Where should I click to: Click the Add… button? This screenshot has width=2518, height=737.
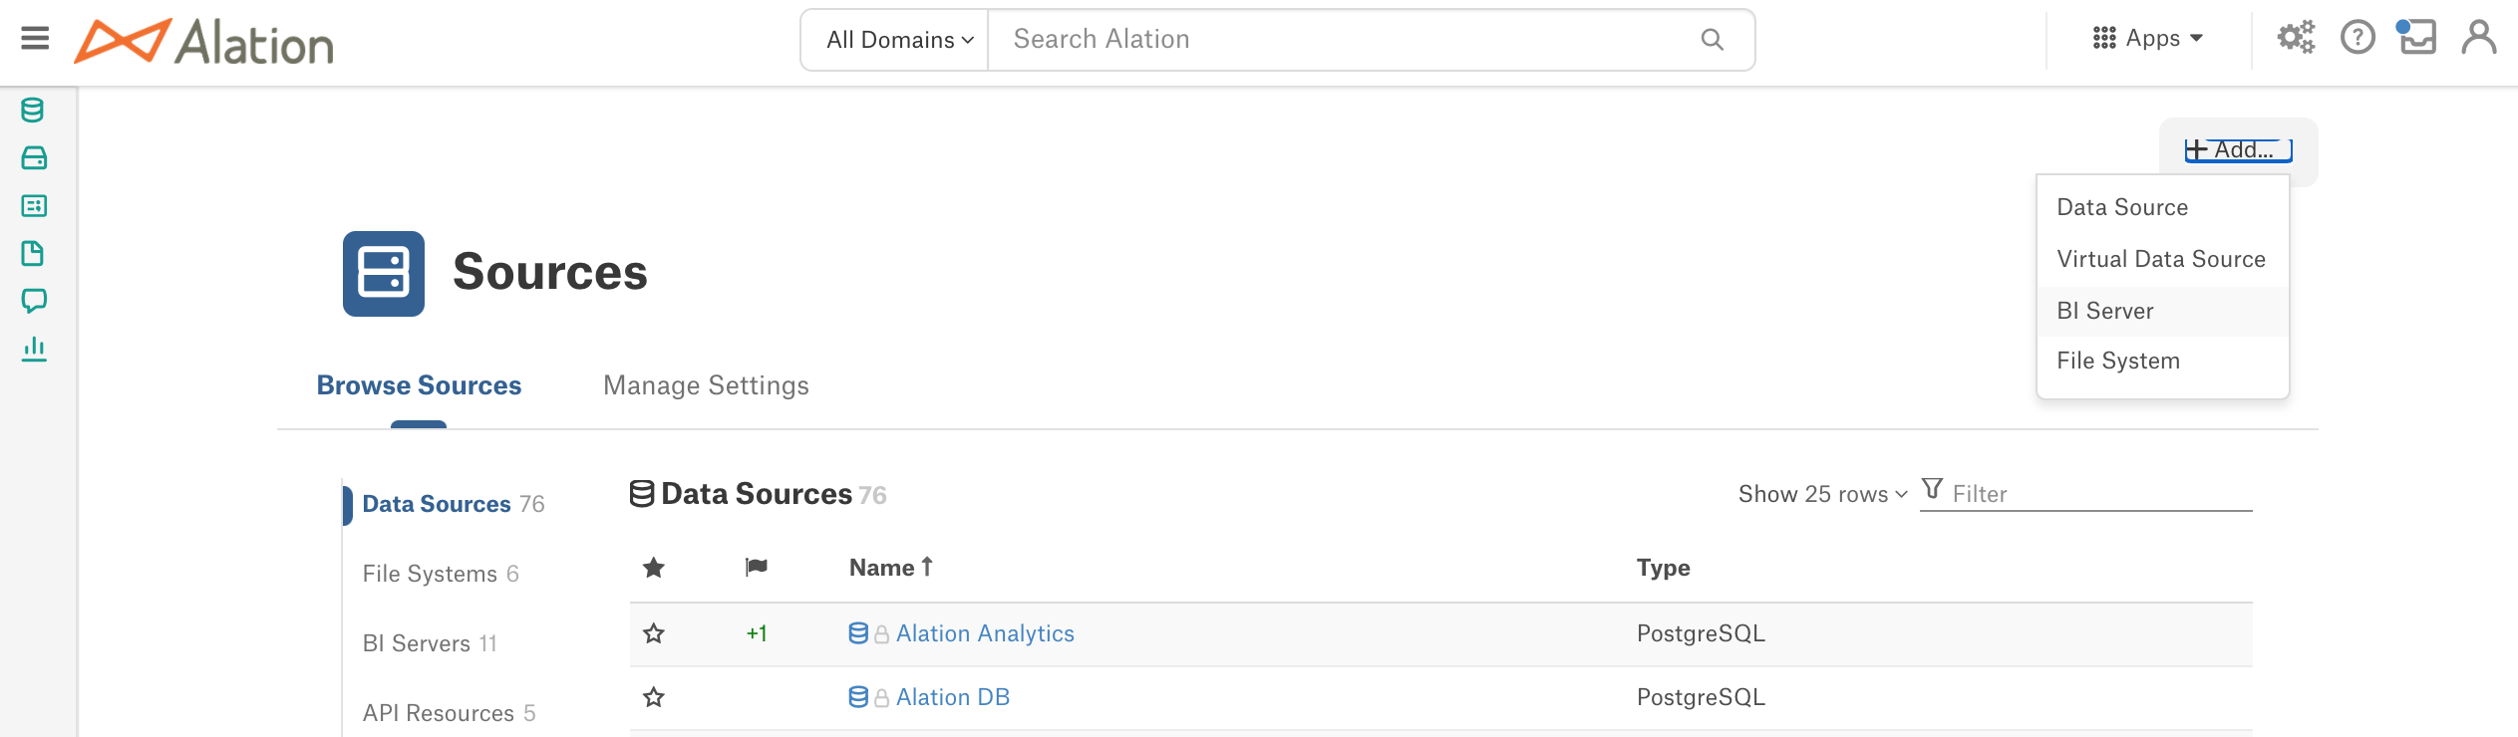[x=2238, y=150]
